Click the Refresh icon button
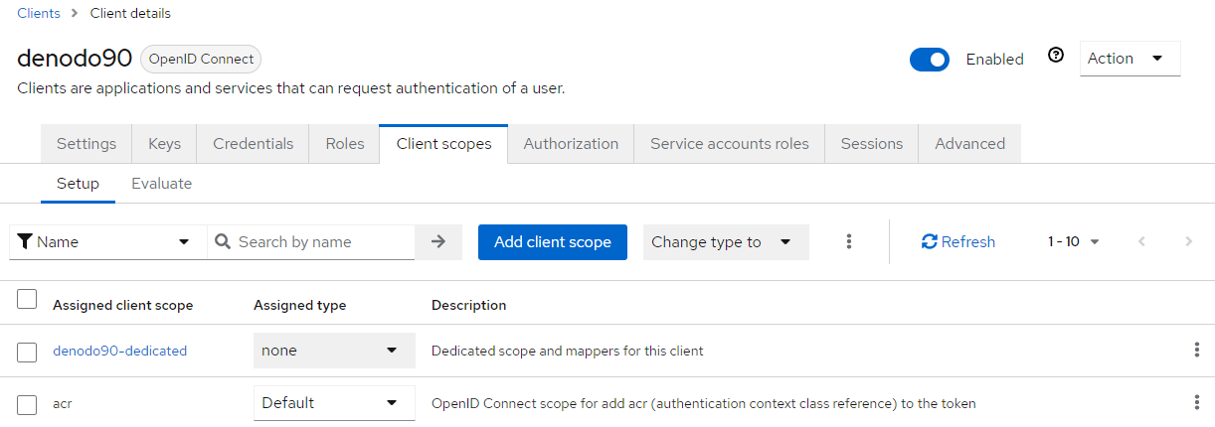Image resolution: width=1215 pixels, height=427 pixels. click(958, 241)
